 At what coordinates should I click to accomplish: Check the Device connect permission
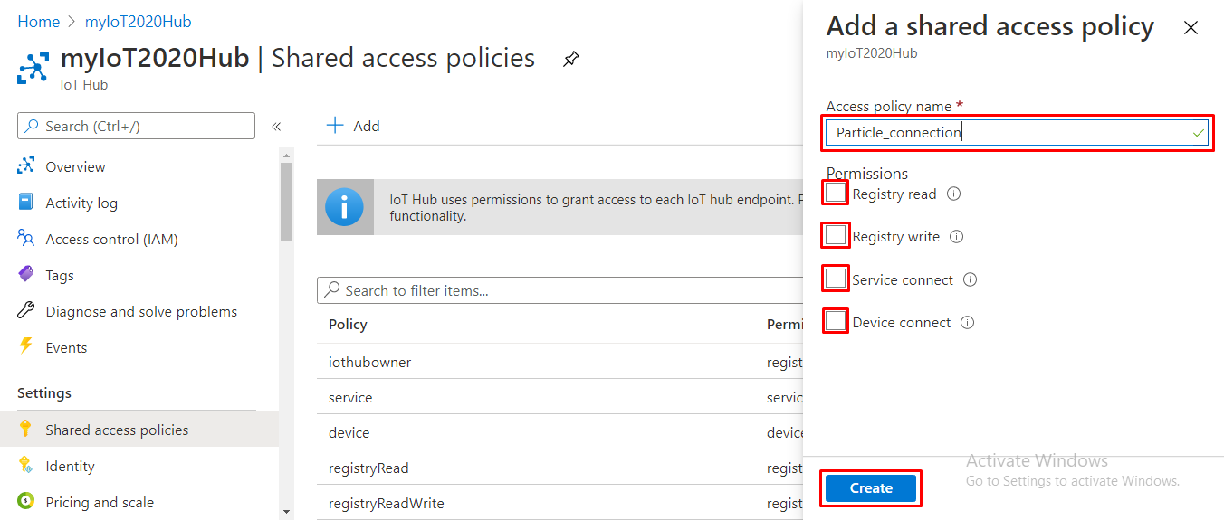point(836,321)
